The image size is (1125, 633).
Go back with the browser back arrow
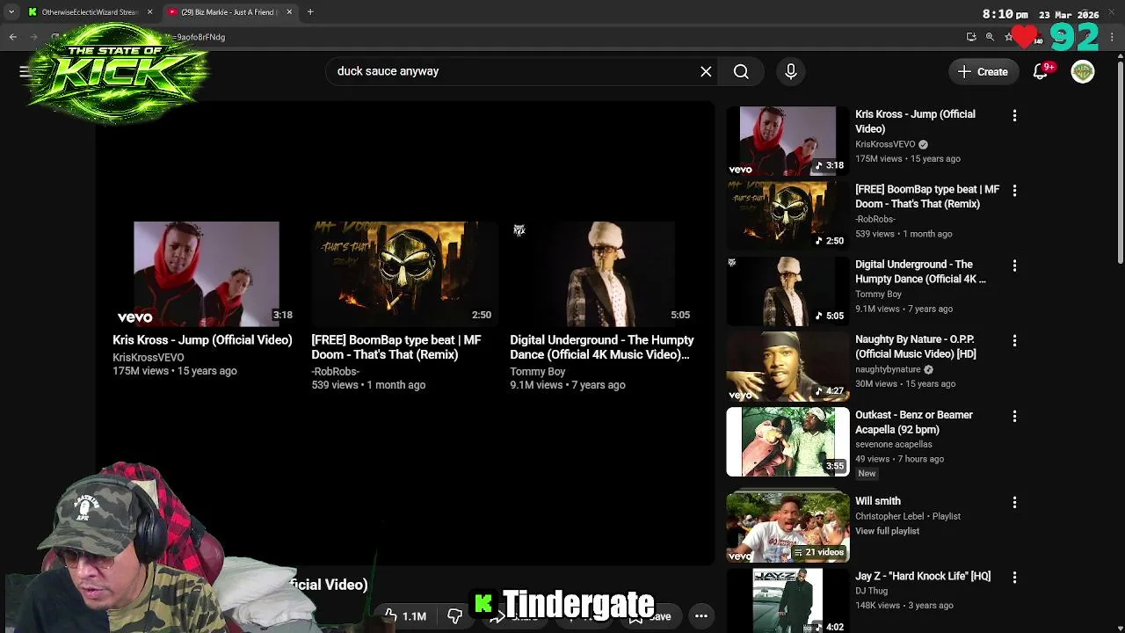[x=13, y=37]
